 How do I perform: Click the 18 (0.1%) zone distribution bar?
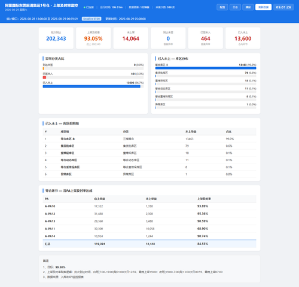pos(206,84)
